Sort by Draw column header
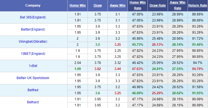 [x=98, y=6]
